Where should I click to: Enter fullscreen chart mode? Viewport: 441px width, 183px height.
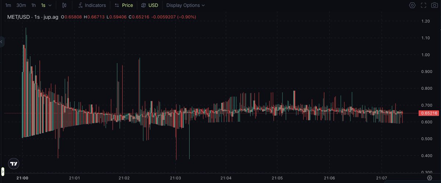click(423, 5)
